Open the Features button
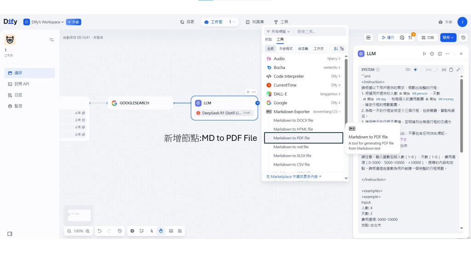Viewport: 471px width, 265px height. pyautogui.click(x=428, y=38)
